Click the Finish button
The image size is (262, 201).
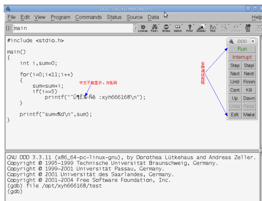249,82
